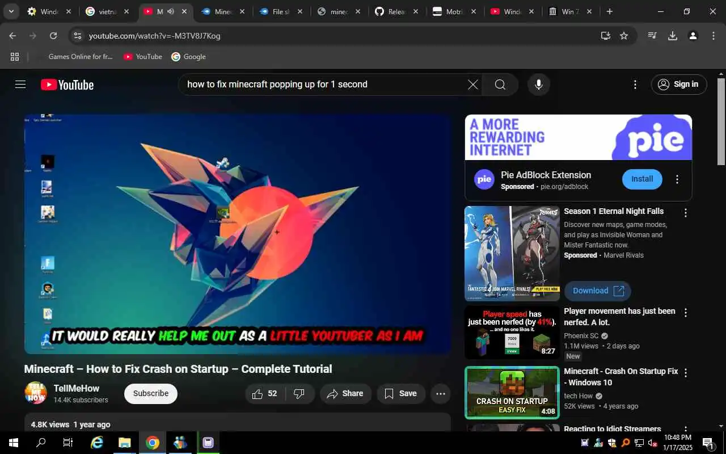
Task: Click Reacting to Idiot Streamers title
Action: [613, 429]
